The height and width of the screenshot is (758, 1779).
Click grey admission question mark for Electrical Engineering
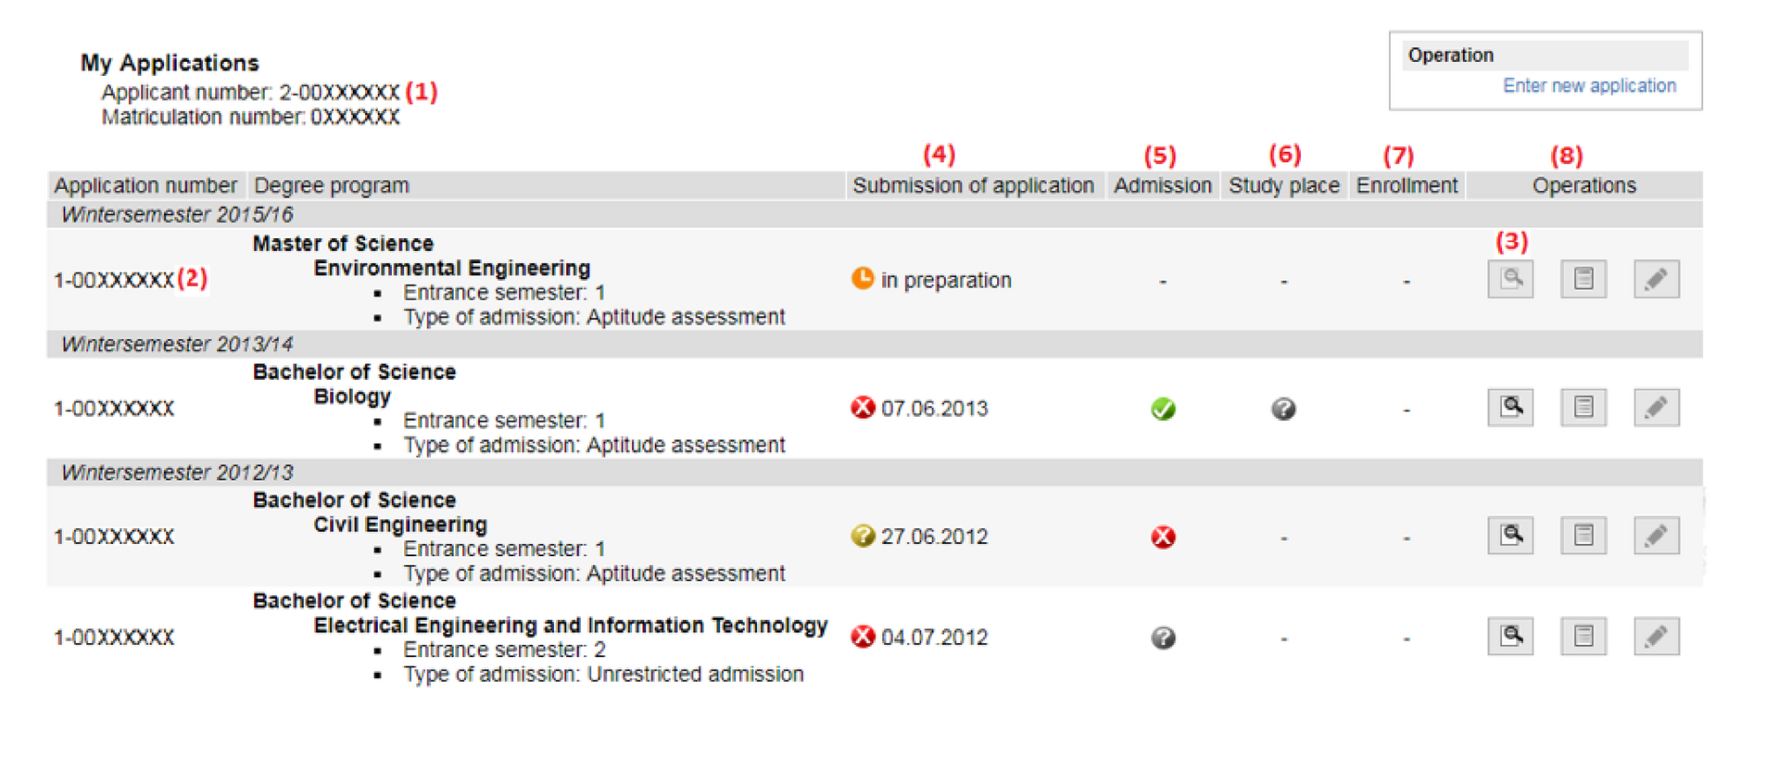[1163, 638]
